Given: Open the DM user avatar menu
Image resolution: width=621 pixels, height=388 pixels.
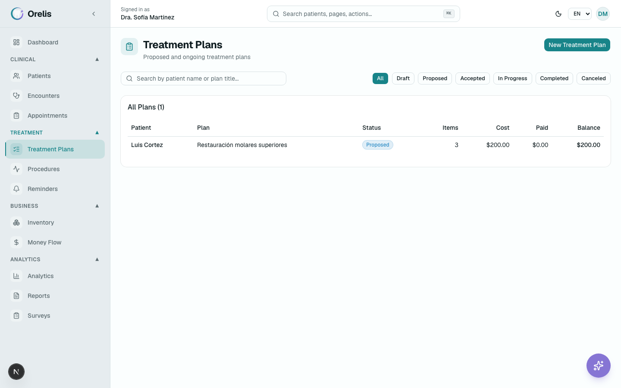Looking at the screenshot, I should 603,14.
